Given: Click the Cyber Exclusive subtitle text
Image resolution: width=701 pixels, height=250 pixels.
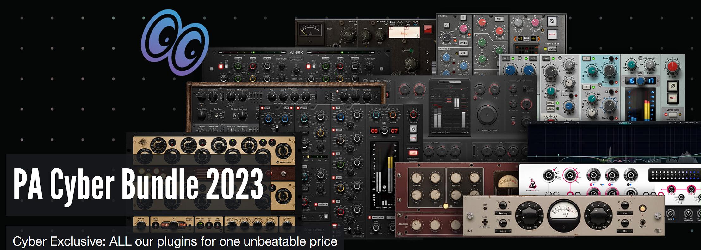Looking at the screenshot, I should (175, 241).
